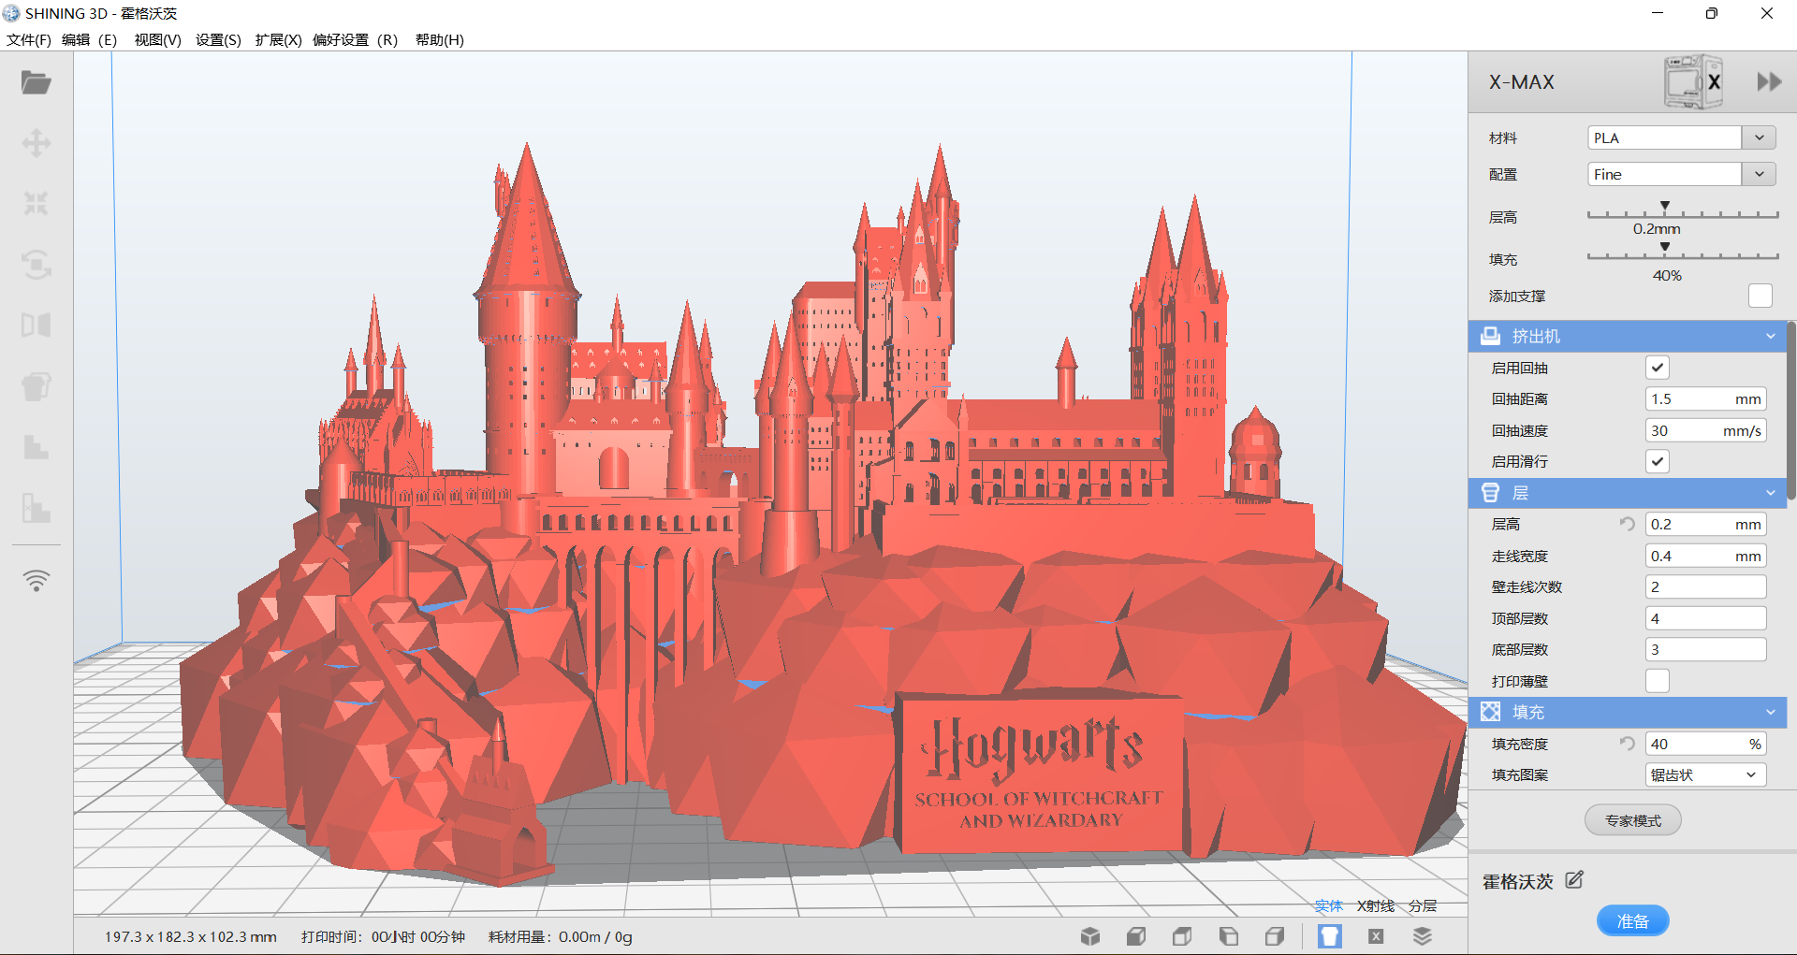Click the 层高 slider handle at 0.2mm
Viewport: 1797px width, 955px height.
[1665, 206]
